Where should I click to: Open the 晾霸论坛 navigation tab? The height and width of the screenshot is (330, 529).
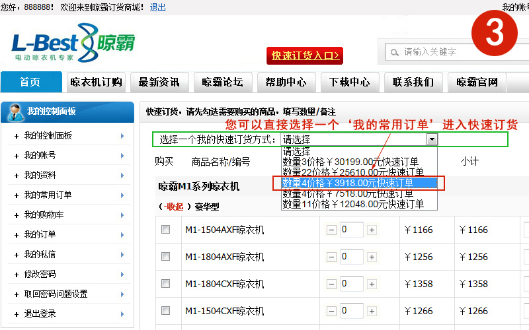coord(223,82)
